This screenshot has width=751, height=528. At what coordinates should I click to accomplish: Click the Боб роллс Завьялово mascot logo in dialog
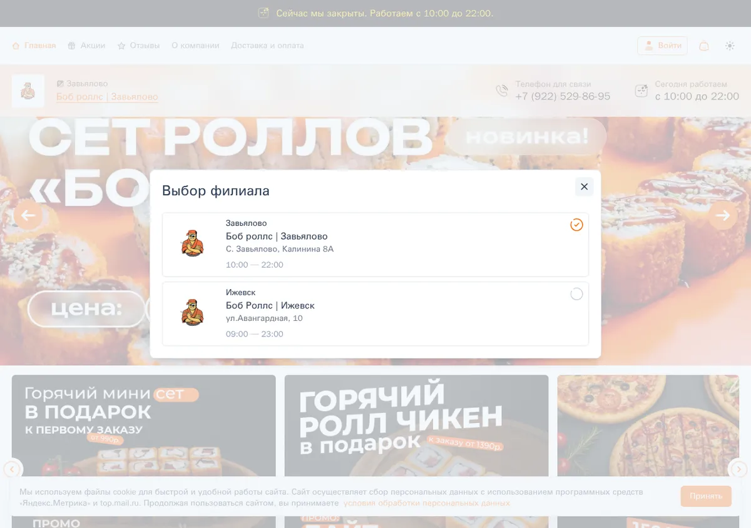point(193,244)
